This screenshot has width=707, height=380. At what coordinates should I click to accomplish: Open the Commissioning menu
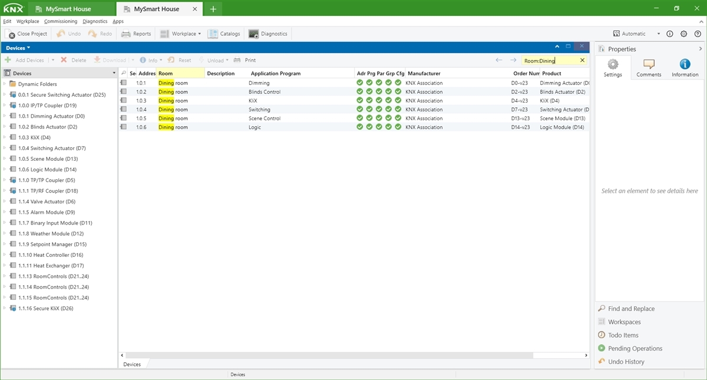61,21
